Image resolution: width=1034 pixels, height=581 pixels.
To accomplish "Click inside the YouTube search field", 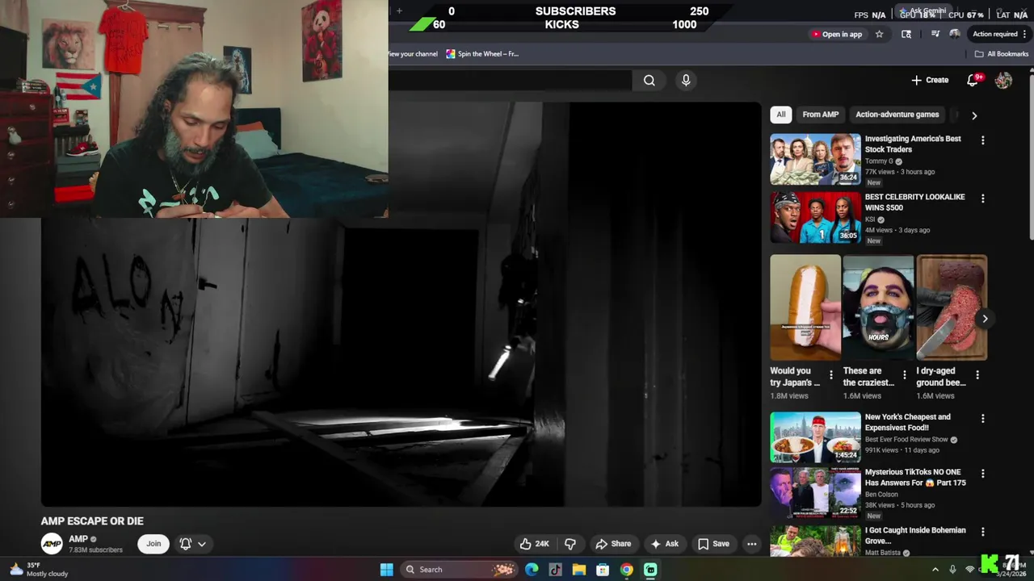I will (x=509, y=81).
